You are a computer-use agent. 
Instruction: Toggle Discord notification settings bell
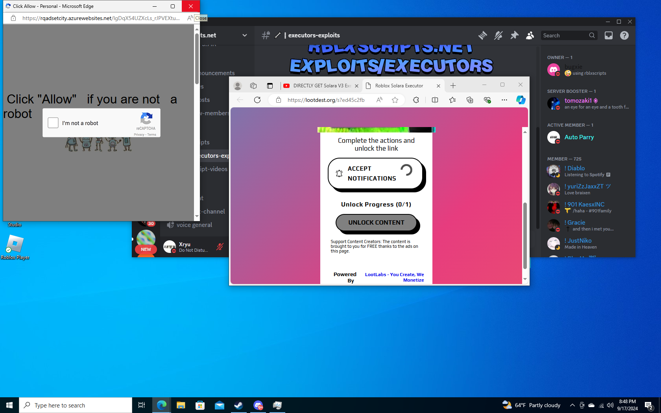[498, 35]
